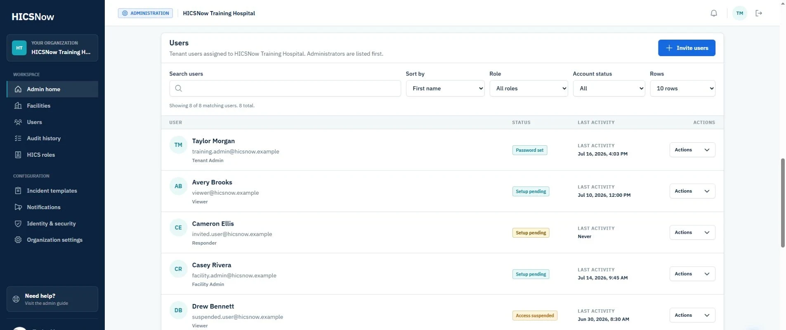Open the Account status dropdown
Viewport: 786px width, 330px height.
609,88
